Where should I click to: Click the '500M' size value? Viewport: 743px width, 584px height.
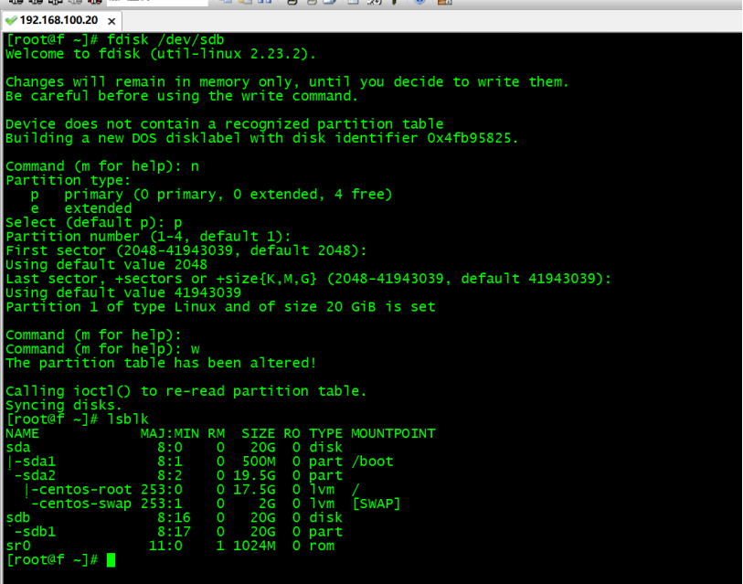[x=259, y=462]
